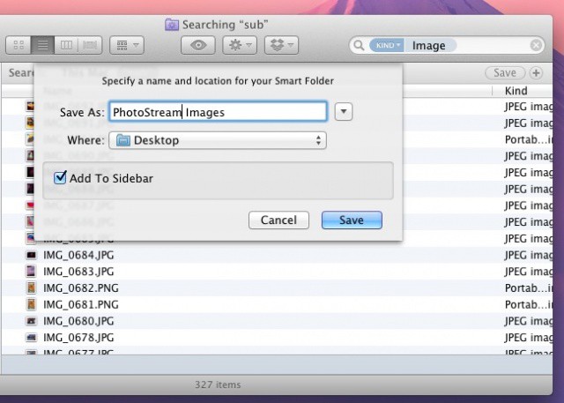
Task: Switch to Cover Flow view
Action: point(91,45)
